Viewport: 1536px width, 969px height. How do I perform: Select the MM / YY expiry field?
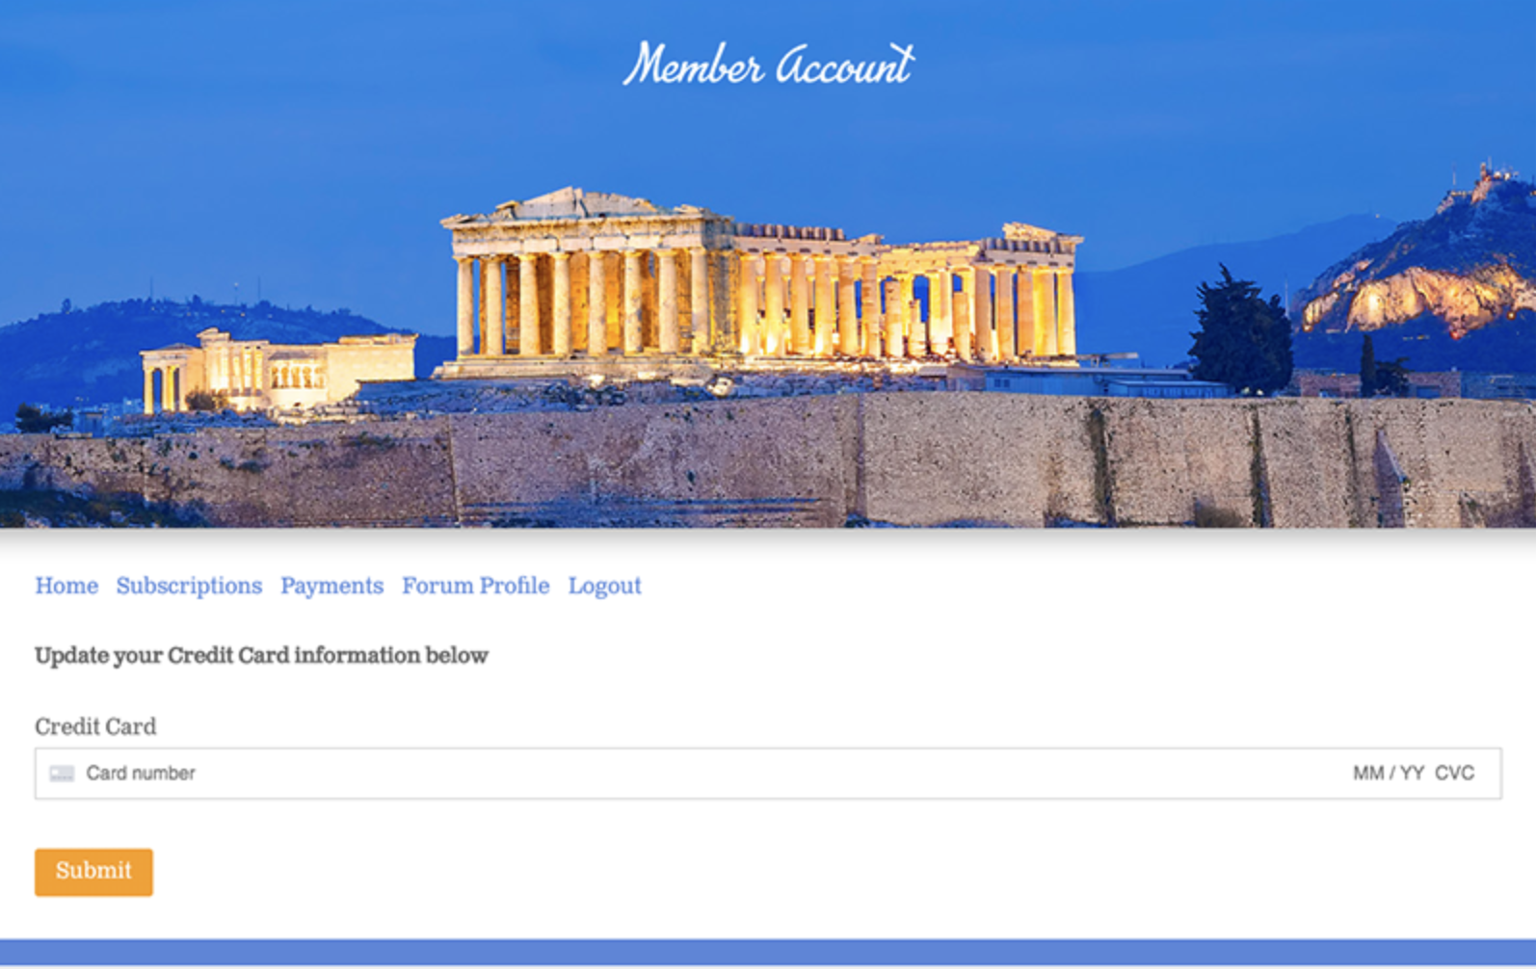pyautogui.click(x=1388, y=773)
